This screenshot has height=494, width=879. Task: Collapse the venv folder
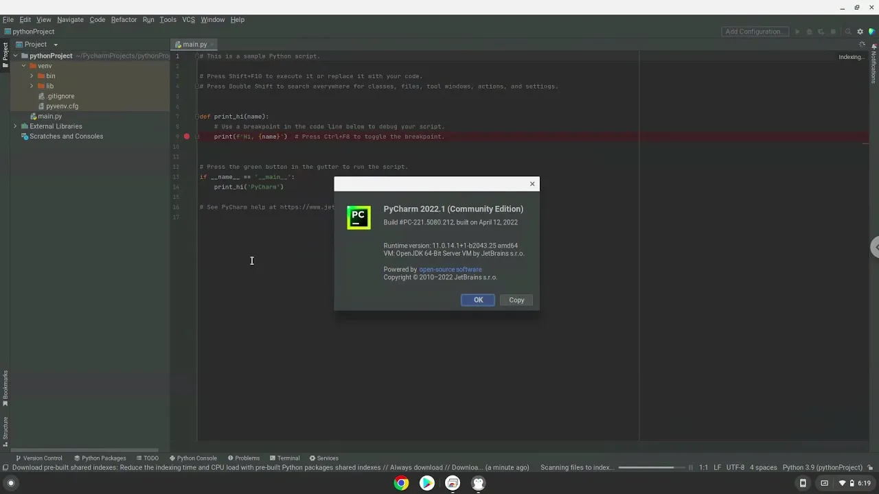pyautogui.click(x=23, y=66)
